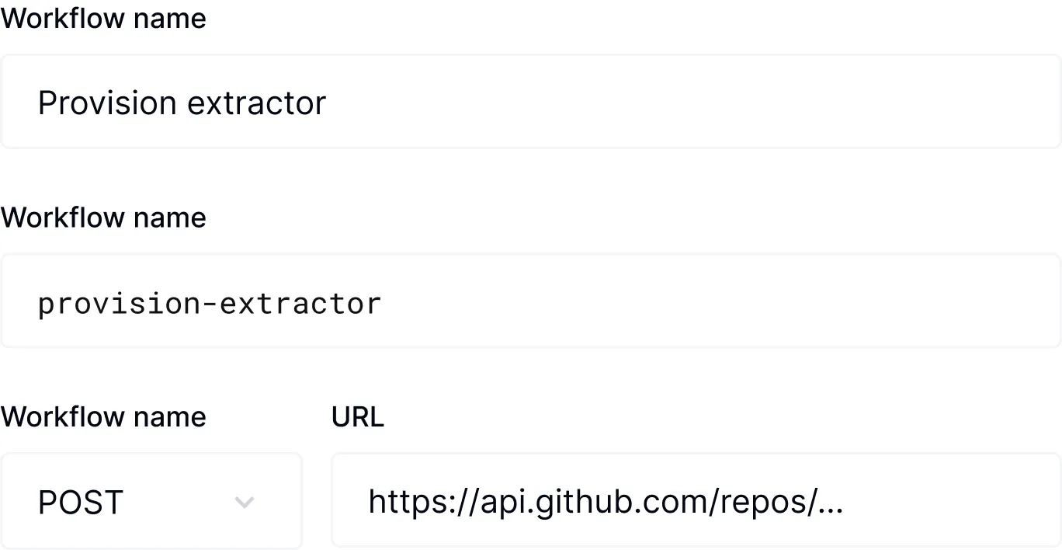Screen dimensions: 1062x550
Task: Open the POST method dropdown
Action: tap(151, 502)
